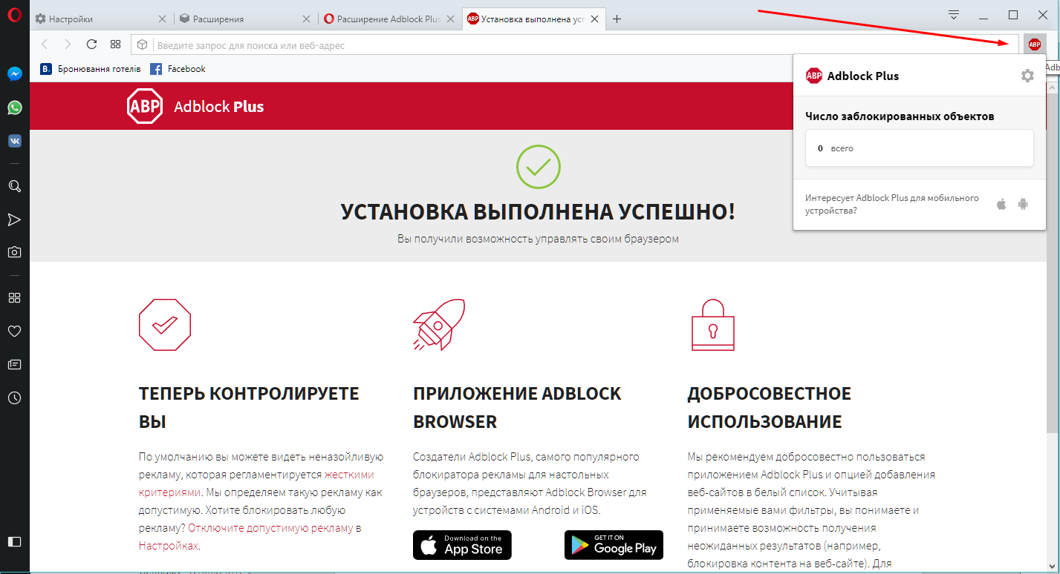
Task: Open My Flow send icon in sidebar
Action: 14,220
